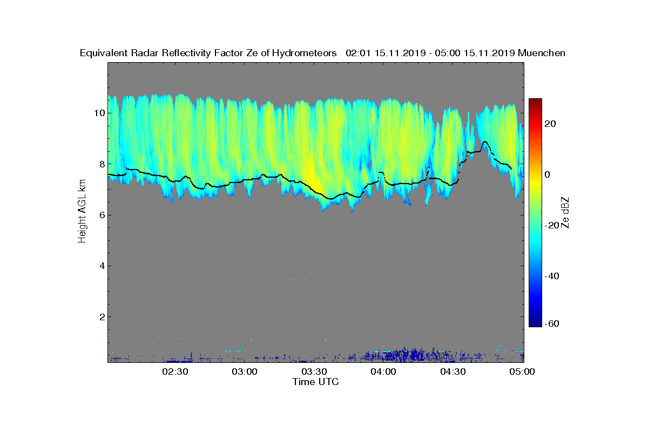The width and height of the screenshot is (648, 432).
Task: Click the colorbar at the -40 dBZ level
Action: point(535,276)
